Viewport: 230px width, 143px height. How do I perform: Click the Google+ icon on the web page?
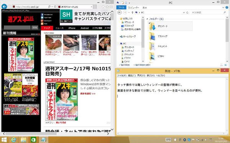(42, 21)
